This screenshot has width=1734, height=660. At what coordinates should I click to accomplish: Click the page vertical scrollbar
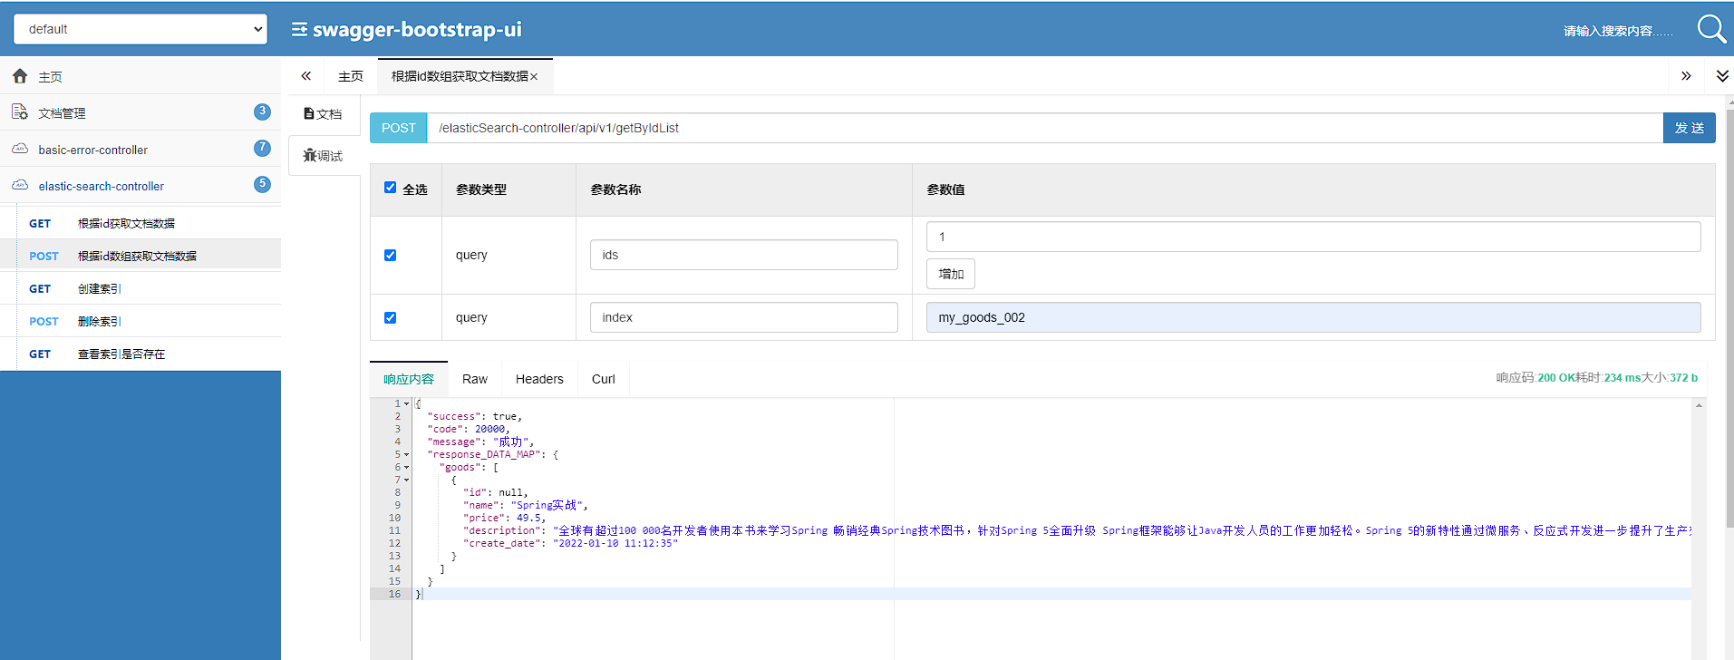tap(1729, 317)
